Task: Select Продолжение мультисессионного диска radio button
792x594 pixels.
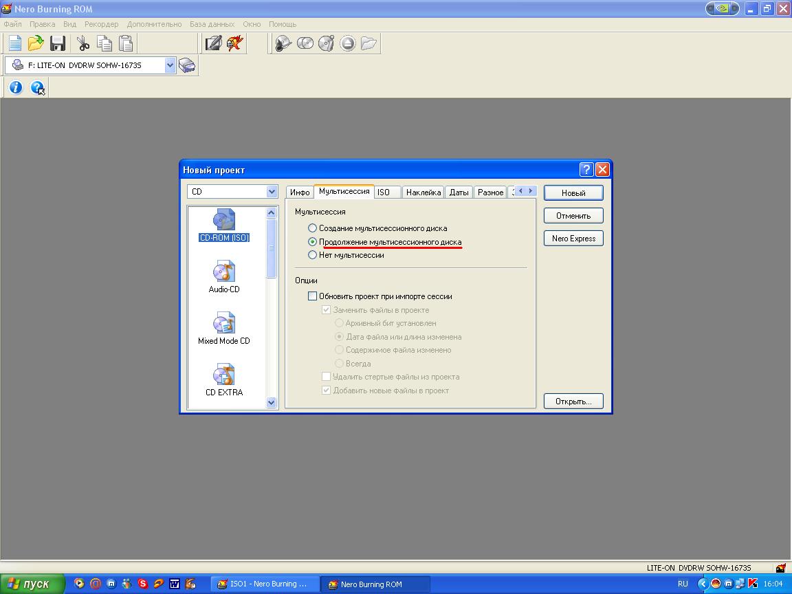Action: pos(312,242)
